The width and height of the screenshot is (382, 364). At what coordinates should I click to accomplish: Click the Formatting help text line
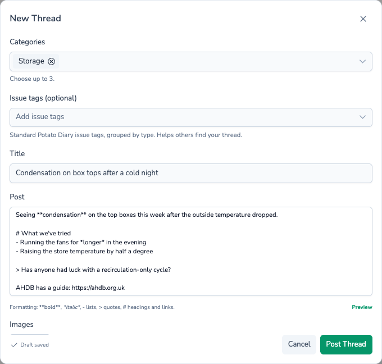[x=92, y=307]
